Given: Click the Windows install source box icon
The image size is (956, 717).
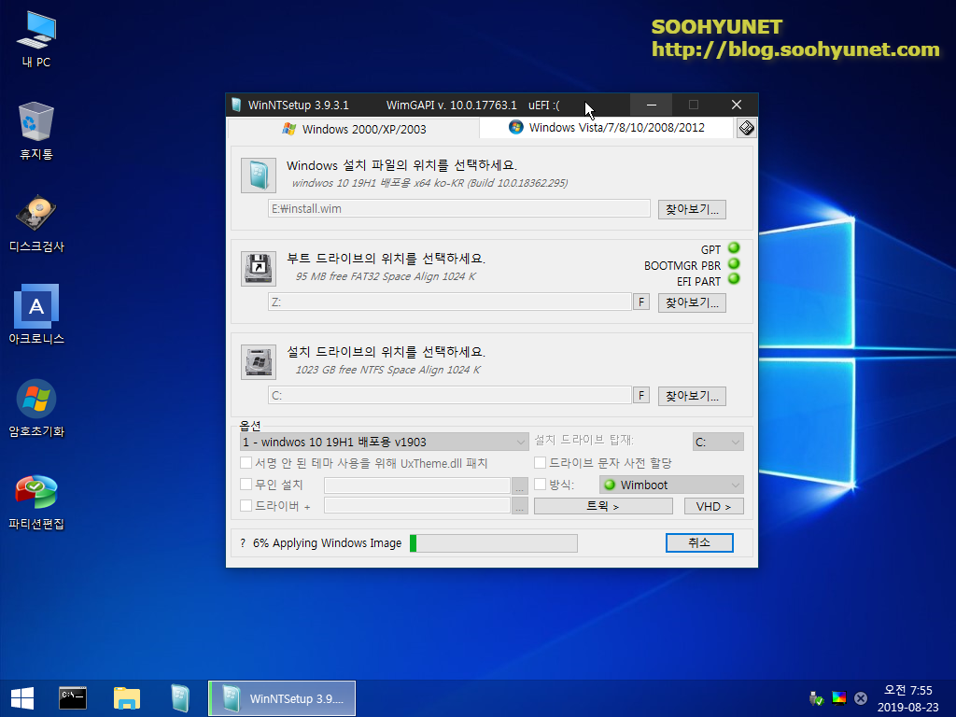Looking at the screenshot, I should pyautogui.click(x=259, y=176).
